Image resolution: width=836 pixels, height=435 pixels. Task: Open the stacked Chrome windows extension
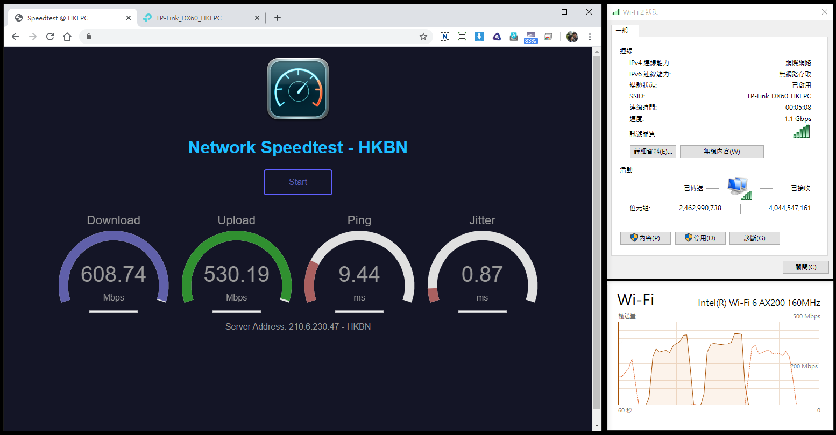[548, 37]
